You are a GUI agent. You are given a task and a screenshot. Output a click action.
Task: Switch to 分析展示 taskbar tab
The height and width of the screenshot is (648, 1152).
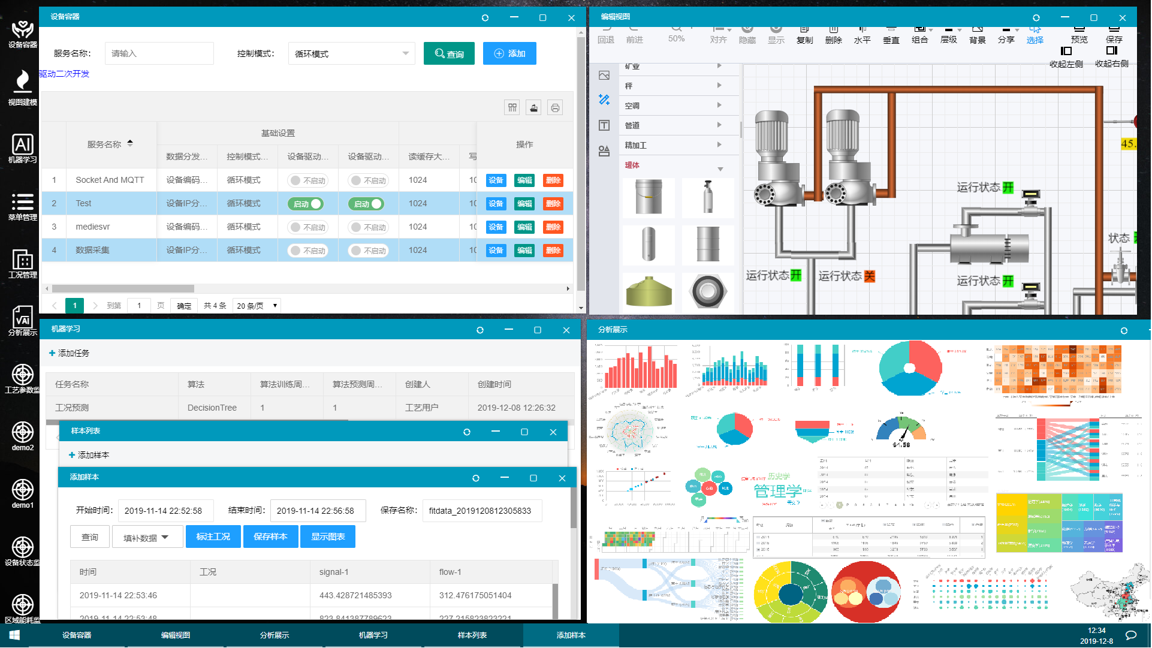tap(274, 635)
